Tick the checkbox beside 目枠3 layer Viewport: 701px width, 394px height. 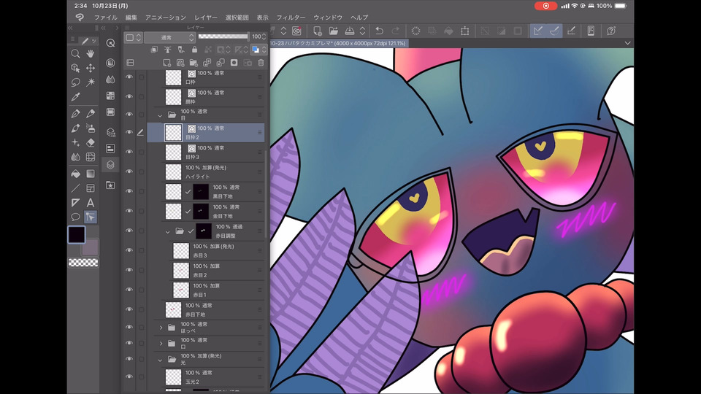[141, 152]
